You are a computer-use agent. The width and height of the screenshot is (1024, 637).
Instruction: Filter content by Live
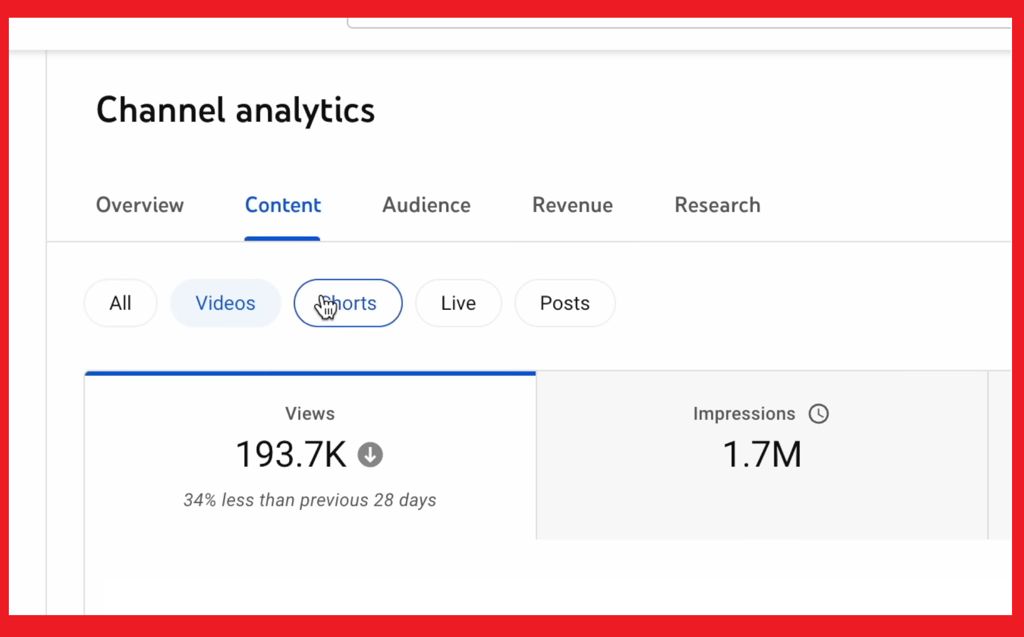pos(458,303)
